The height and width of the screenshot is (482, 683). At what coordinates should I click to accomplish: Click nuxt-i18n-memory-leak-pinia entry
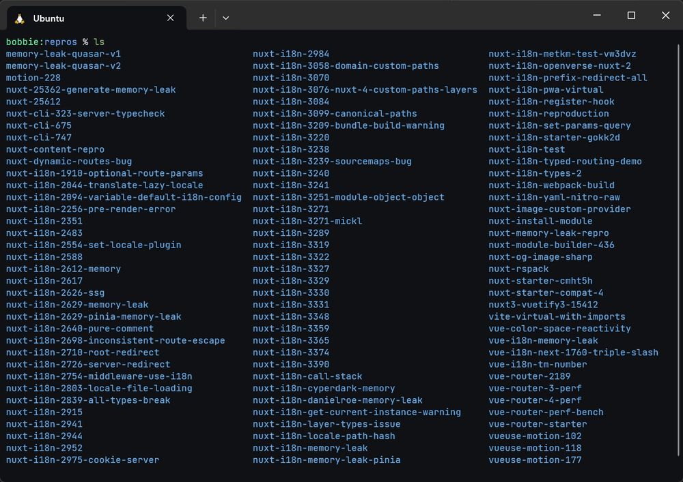(326, 460)
